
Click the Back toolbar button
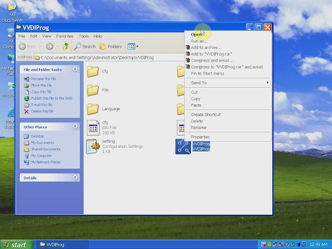pos(27,46)
